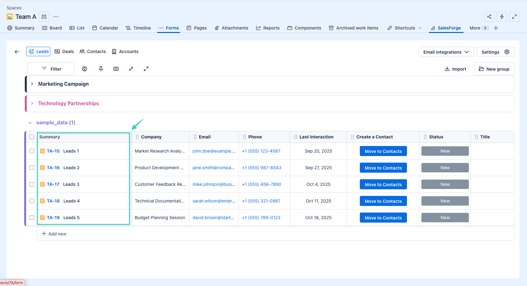Viewport: 527px width, 286px height.
Task: Open the columns layout icon
Action: click(x=116, y=69)
